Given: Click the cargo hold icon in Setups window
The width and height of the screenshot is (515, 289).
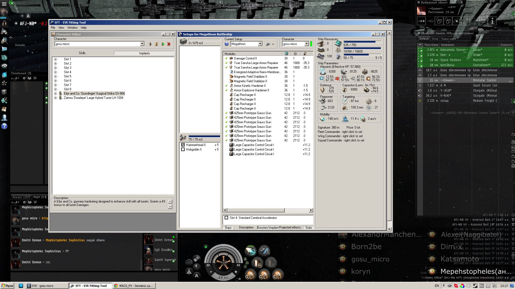Looking at the screenshot, I should point(183,42).
